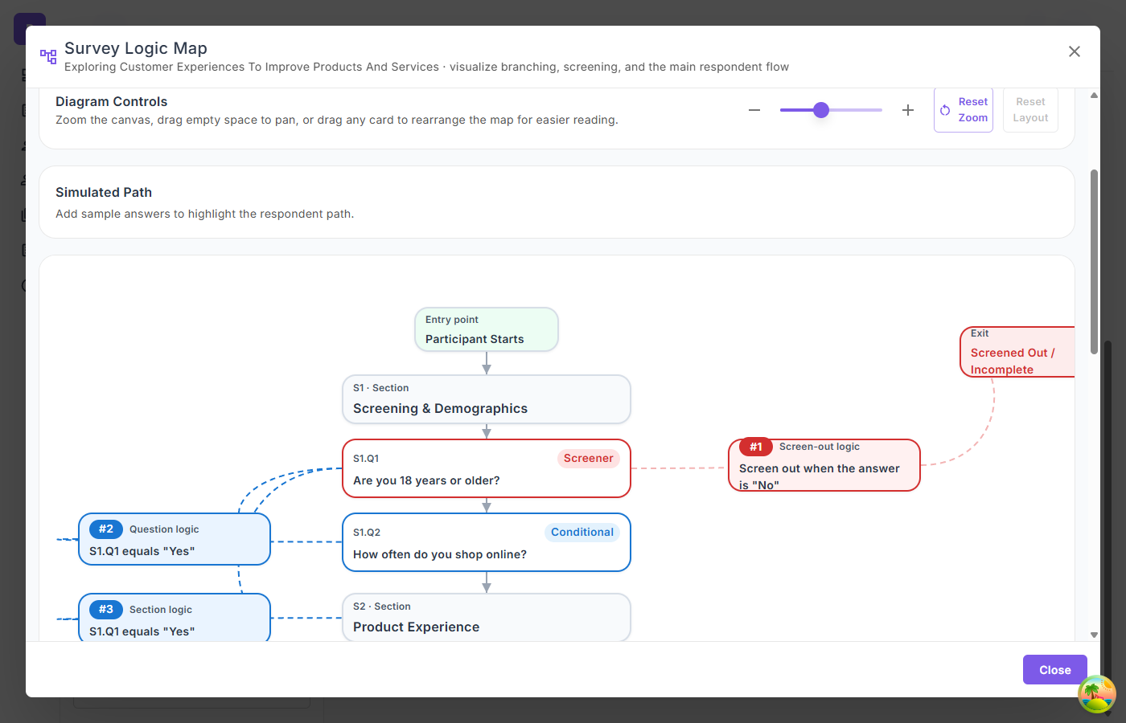
Task: Select the Screening & Demographics section card
Action: point(486,399)
